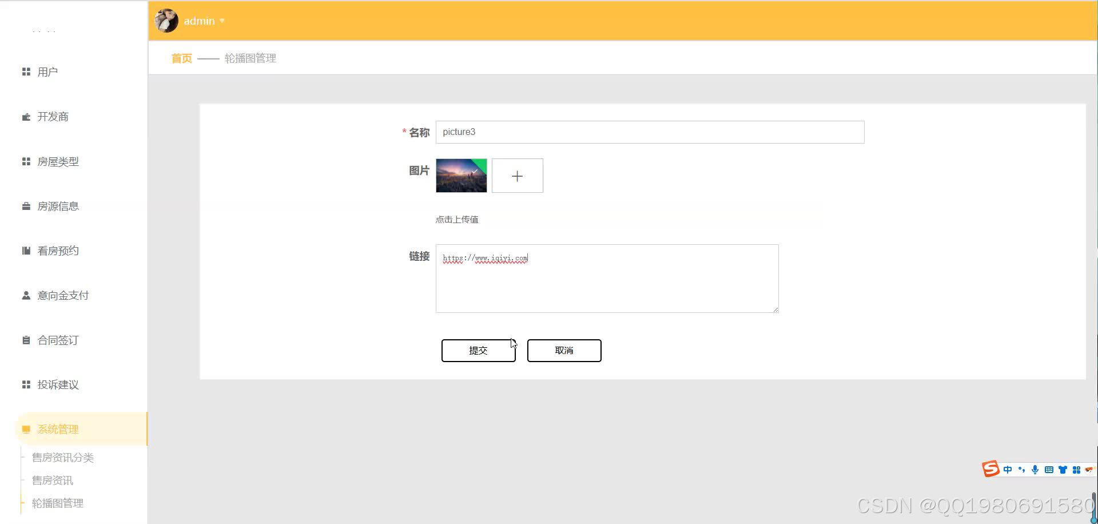The image size is (1098, 524).
Task: Toggle Sogou punctuation mode
Action: pyautogui.click(x=1022, y=469)
